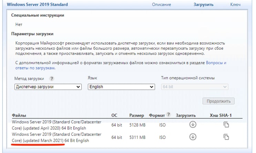Screen dimensions: 256x153
Task: Download the March 2021 ISO file
Action: (193, 137)
